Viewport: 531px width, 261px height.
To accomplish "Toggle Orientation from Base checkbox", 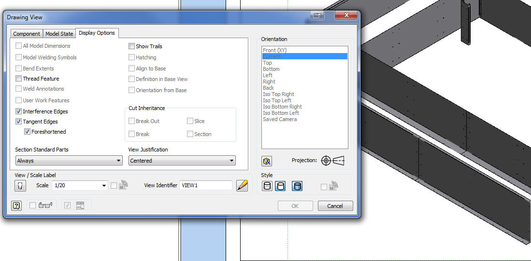I will tap(131, 90).
